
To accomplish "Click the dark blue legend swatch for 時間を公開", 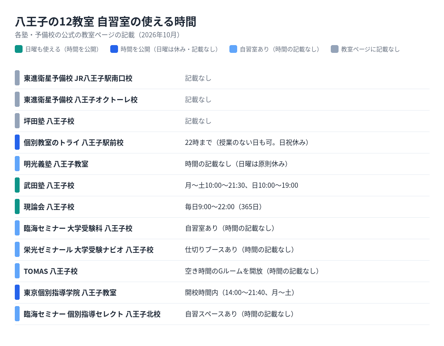I will coord(114,49).
